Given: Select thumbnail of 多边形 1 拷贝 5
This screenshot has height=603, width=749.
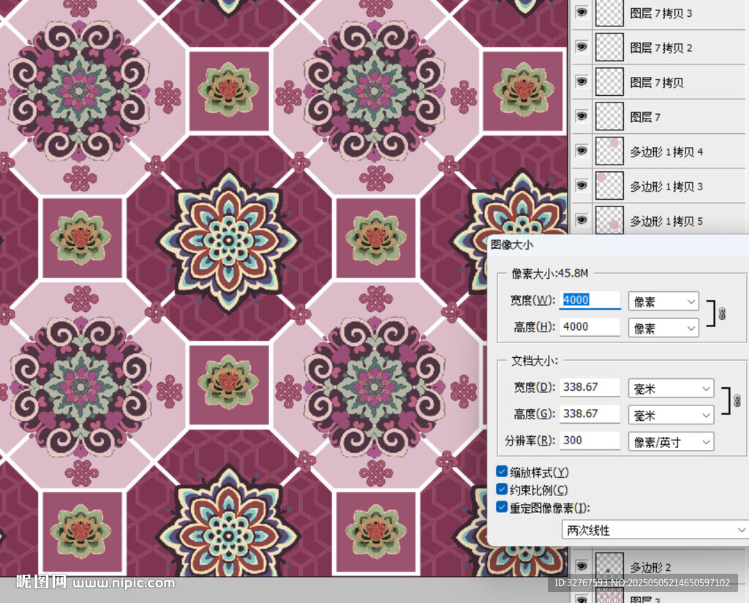Looking at the screenshot, I should (609, 220).
